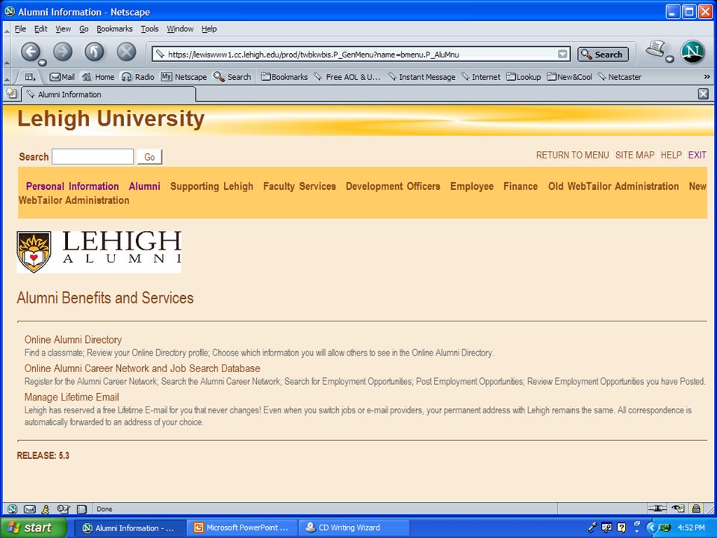Expand the personal toolbar overflow chevron
The height and width of the screenshot is (538, 717).
point(707,77)
